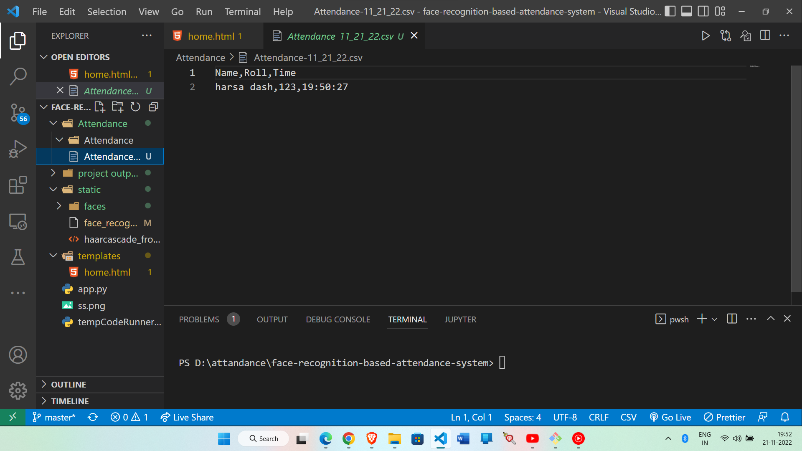Open the Extensions view
Viewport: 802px width, 451px height.
18,185
